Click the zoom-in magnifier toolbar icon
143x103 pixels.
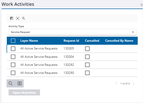click(x=24, y=18)
